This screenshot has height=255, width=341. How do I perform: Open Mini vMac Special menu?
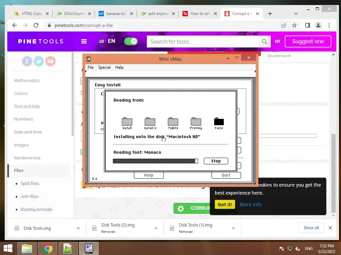coord(104,67)
